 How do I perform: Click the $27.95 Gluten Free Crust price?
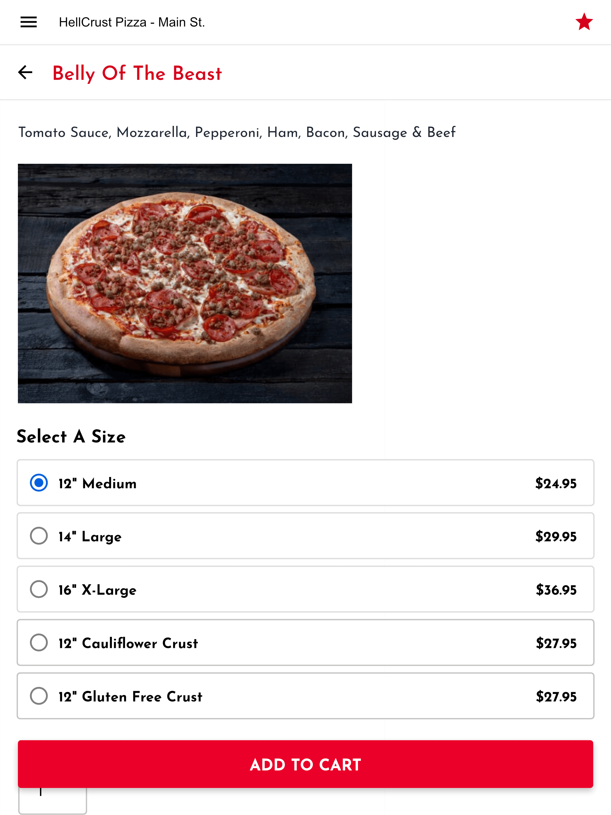[x=556, y=697]
